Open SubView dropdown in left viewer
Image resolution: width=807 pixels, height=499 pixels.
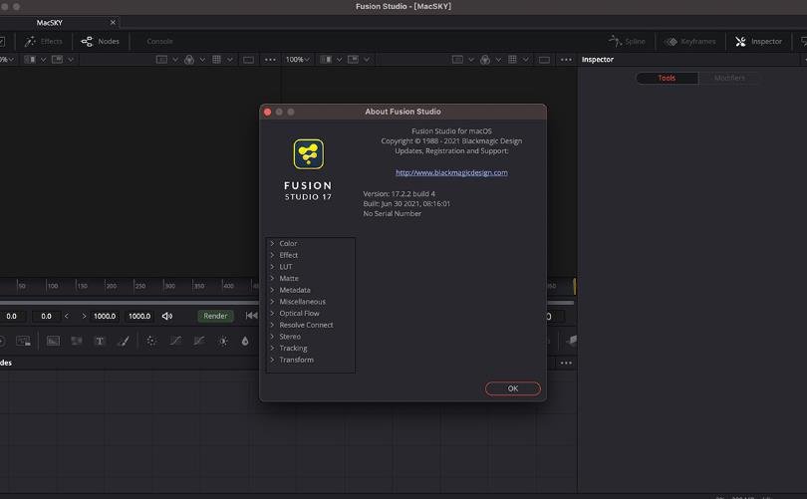point(71,60)
